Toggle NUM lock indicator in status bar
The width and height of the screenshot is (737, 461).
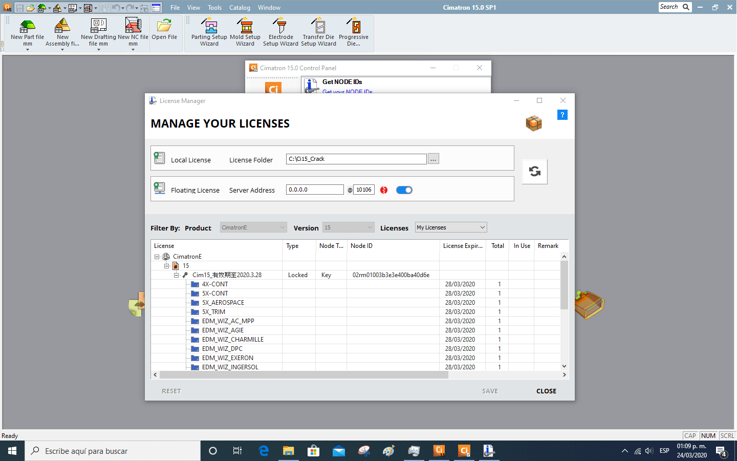(x=708, y=436)
